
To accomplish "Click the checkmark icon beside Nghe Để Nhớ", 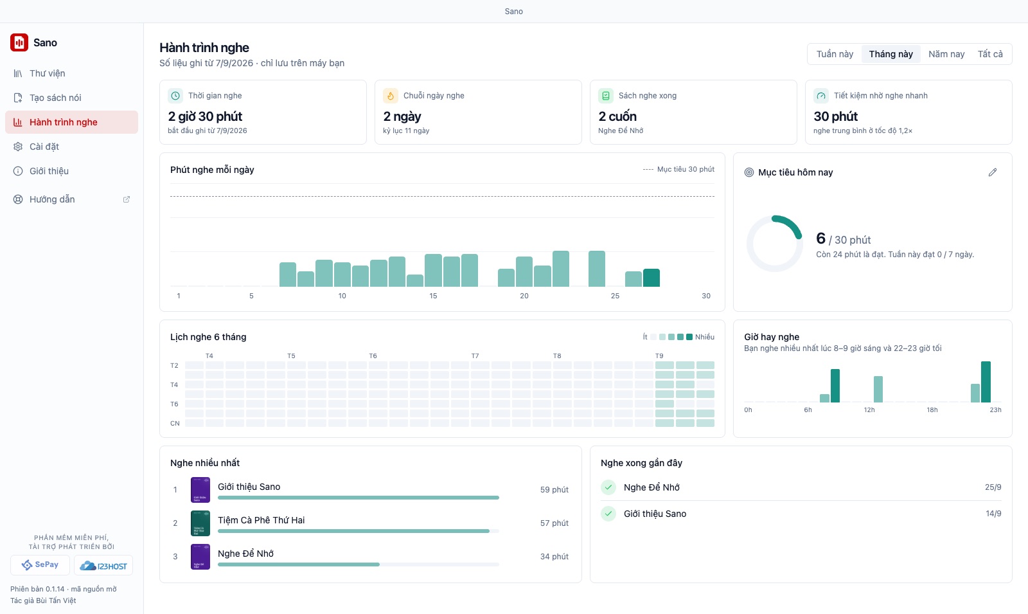I will point(608,487).
